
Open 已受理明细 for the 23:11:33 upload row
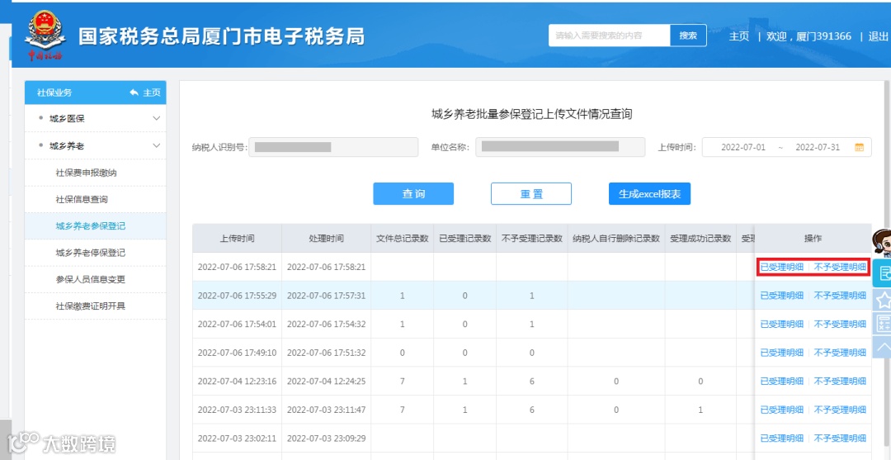pyautogui.click(x=782, y=410)
